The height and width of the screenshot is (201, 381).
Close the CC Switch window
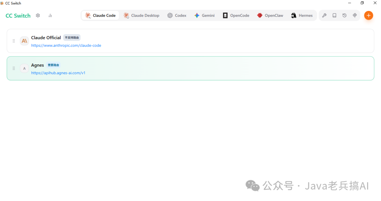(375, 3)
